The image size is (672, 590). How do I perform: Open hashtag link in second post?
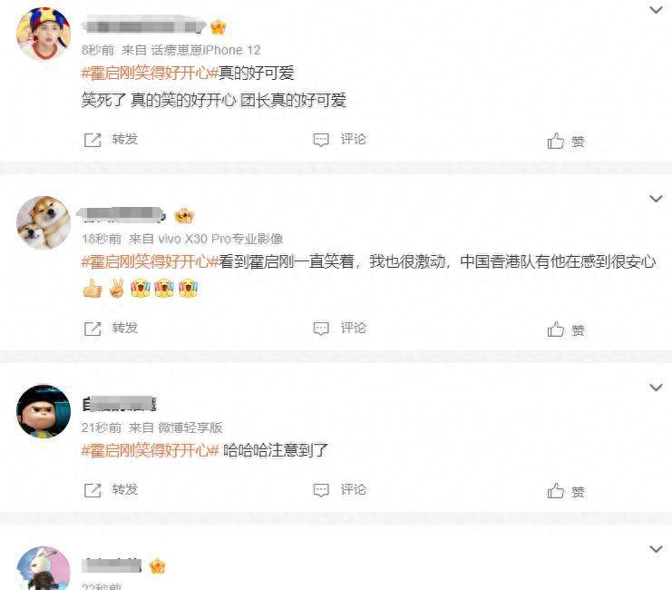tap(150, 261)
